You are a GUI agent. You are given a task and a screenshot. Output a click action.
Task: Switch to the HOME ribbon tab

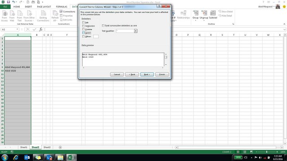(17, 7)
